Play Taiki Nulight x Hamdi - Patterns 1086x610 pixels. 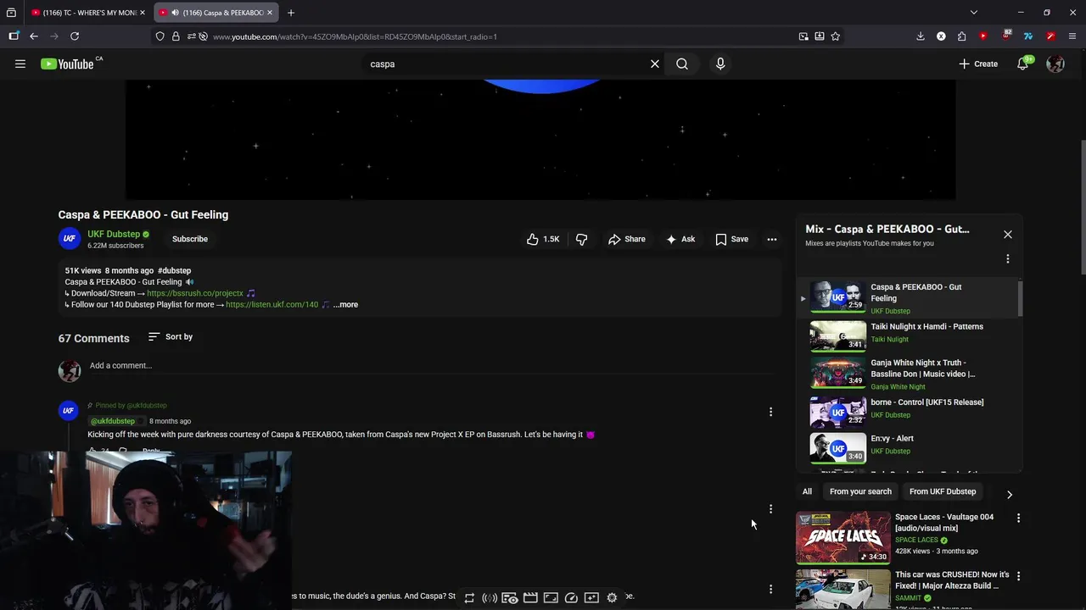click(x=908, y=335)
